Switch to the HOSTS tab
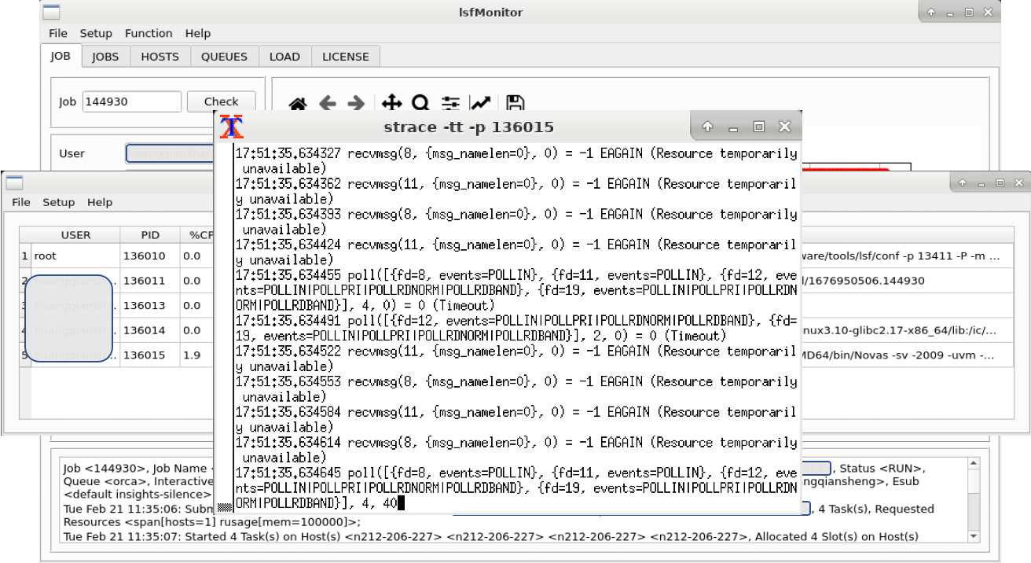Image resolution: width=1031 pixels, height=563 pixels. point(160,56)
